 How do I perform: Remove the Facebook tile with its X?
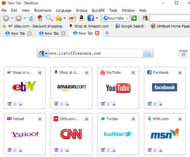180,73
